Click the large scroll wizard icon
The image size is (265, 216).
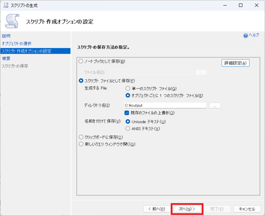click(x=12, y=21)
